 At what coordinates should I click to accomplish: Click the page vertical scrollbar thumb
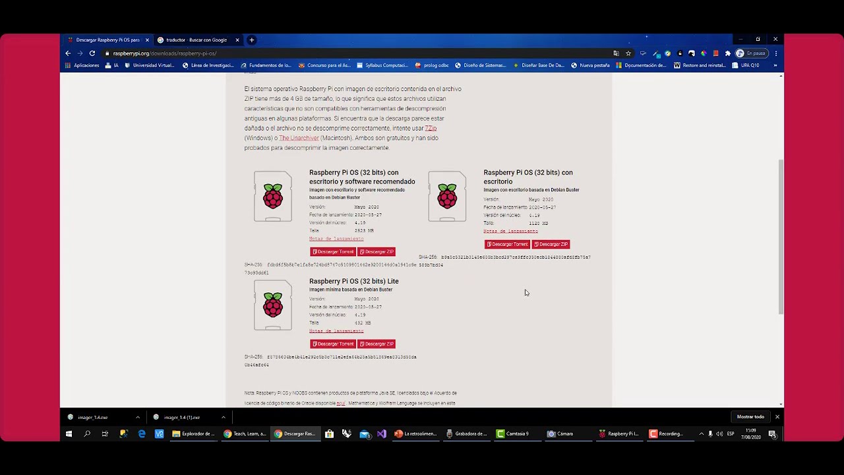[781, 236]
